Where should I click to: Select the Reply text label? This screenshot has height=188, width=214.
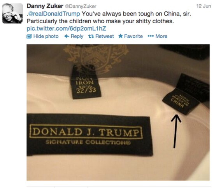click(x=77, y=37)
